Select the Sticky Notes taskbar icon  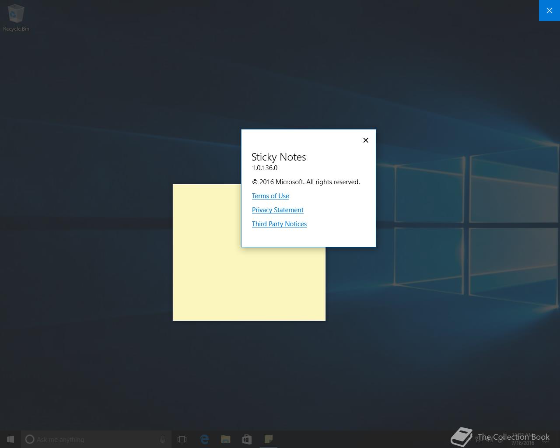(x=268, y=439)
